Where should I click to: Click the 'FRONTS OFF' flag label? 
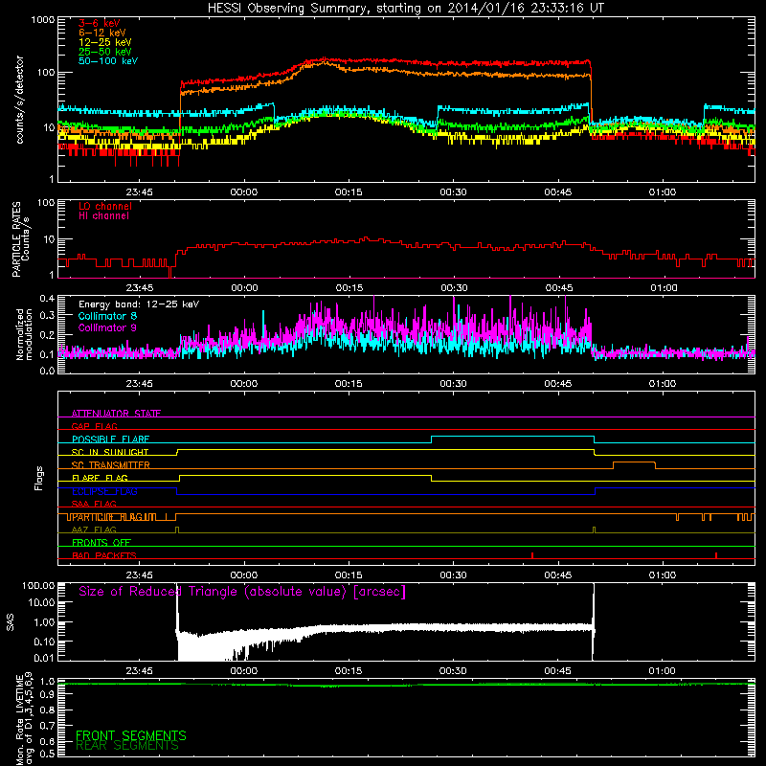pos(101,543)
